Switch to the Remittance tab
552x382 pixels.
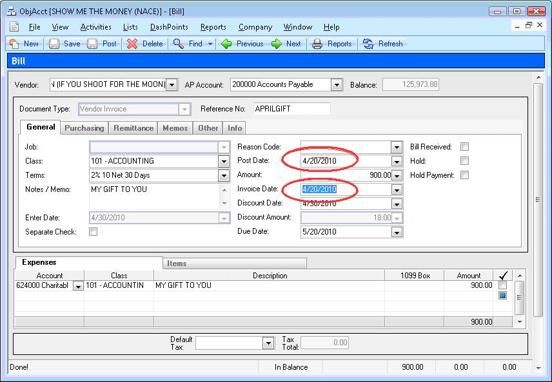click(133, 128)
